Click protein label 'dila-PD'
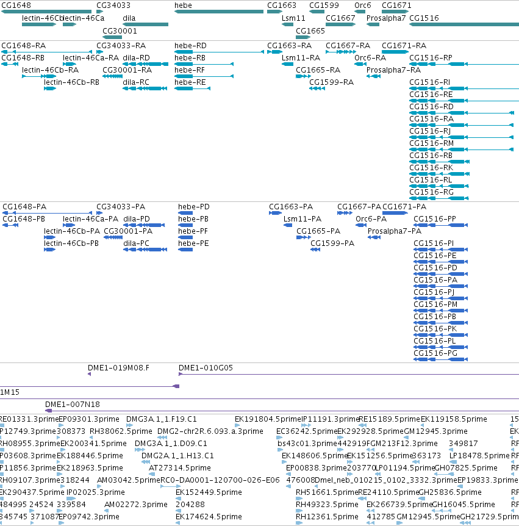Screen dimensions: 519x526 (137, 218)
